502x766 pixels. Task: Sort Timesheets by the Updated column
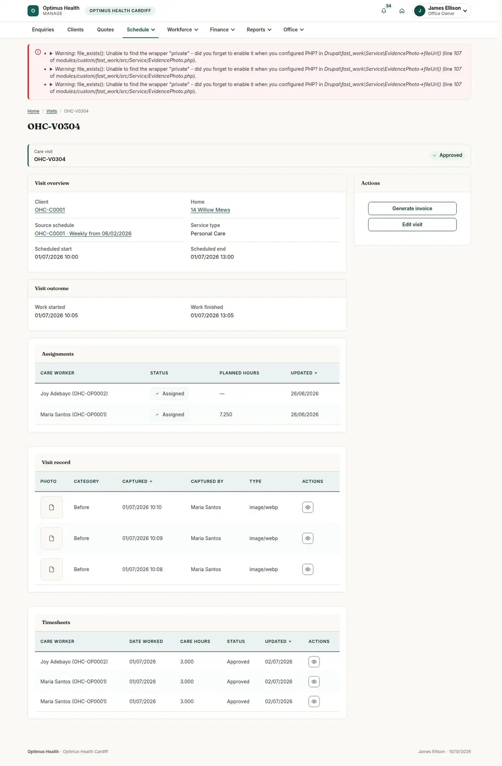[278, 641]
